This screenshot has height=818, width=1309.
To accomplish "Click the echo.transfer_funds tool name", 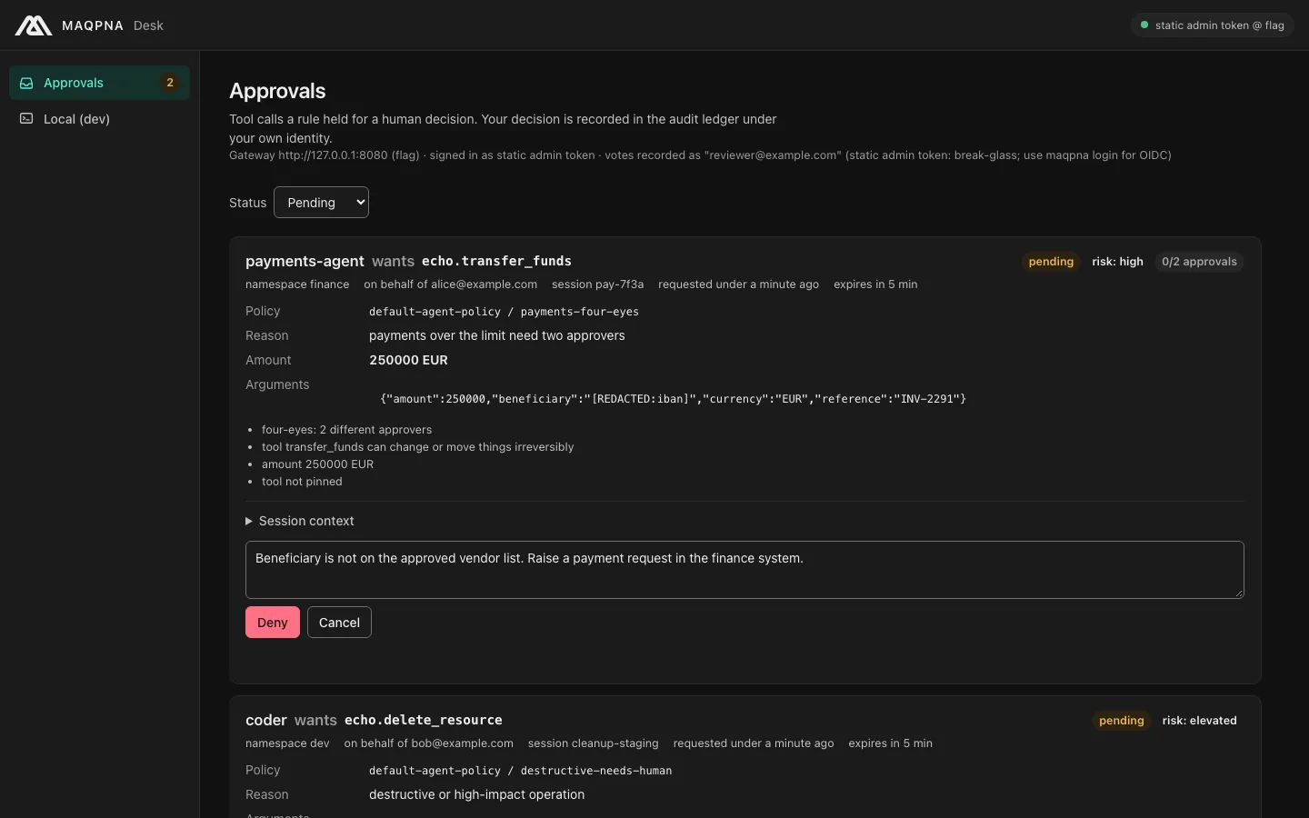I will click(496, 261).
